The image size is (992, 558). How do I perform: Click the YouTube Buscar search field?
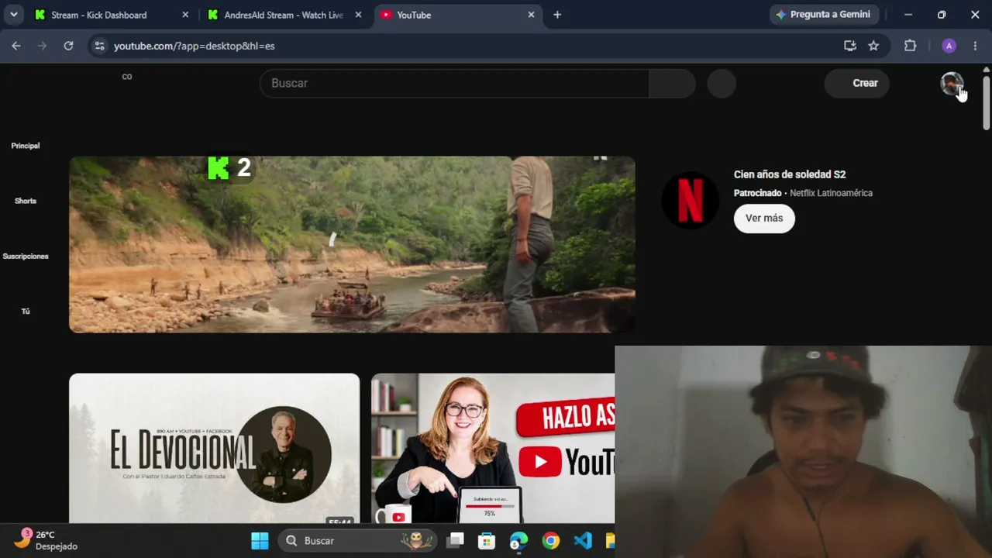click(x=454, y=83)
